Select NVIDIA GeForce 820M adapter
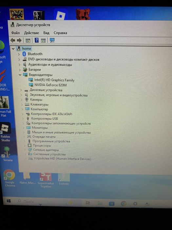This screenshot has width=172, height=230. (50, 85)
